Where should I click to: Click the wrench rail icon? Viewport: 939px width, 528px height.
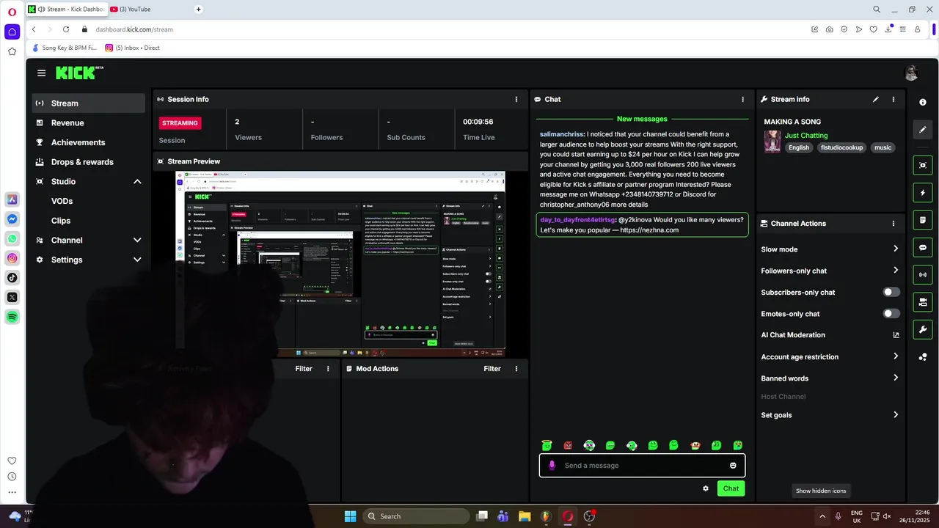coord(923,329)
